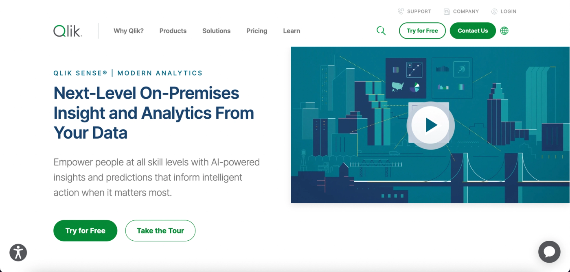Click the Take the Tour button
This screenshot has width=570, height=272.
click(x=160, y=231)
